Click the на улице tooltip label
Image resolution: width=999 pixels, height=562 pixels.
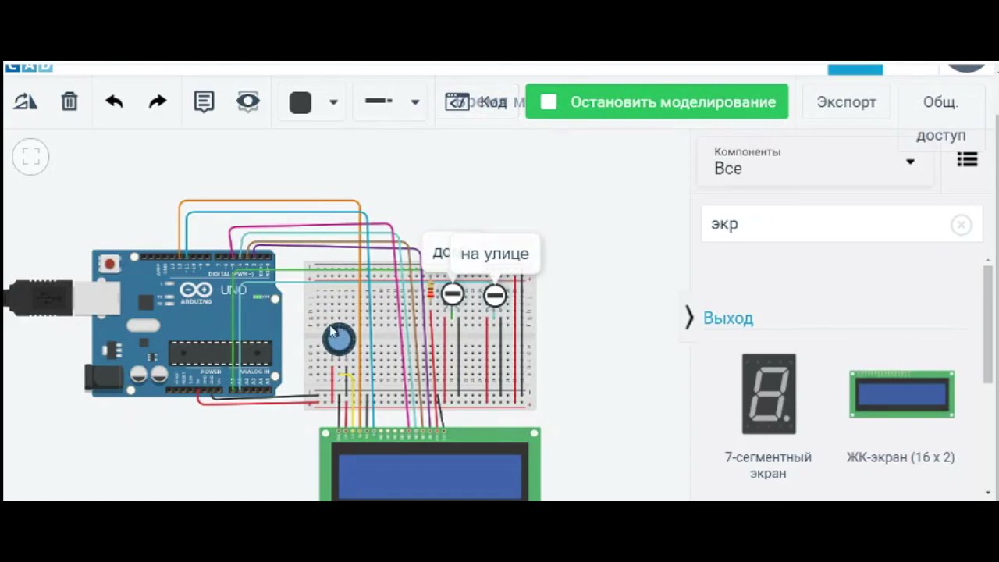pos(495,254)
